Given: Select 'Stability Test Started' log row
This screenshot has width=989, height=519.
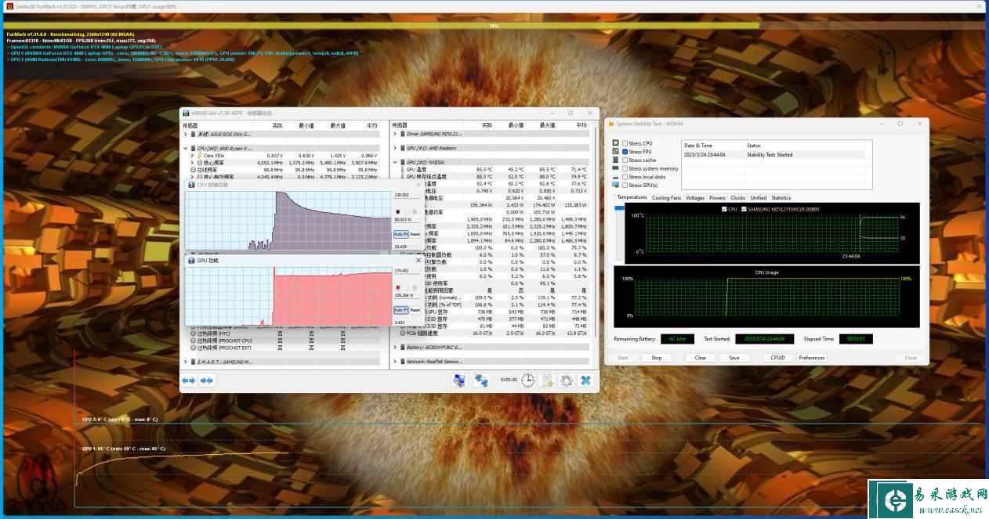Looking at the screenshot, I should point(773,155).
